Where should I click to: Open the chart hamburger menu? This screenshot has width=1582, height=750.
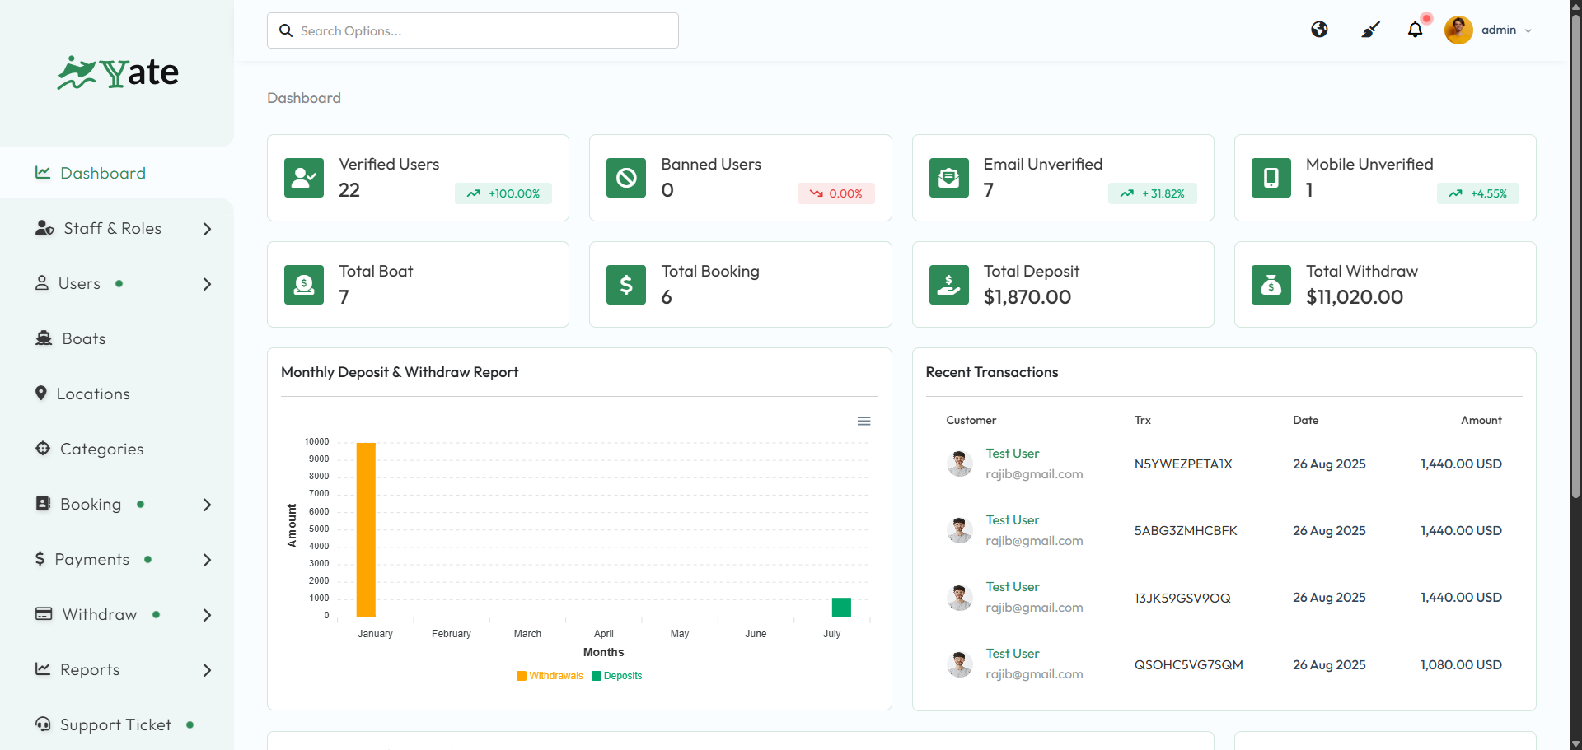[x=864, y=421]
